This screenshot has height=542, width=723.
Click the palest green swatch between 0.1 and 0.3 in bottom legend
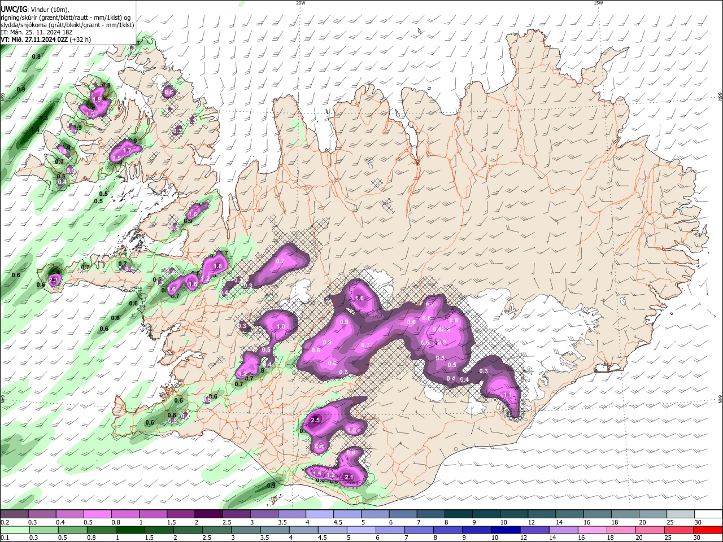tap(15, 530)
